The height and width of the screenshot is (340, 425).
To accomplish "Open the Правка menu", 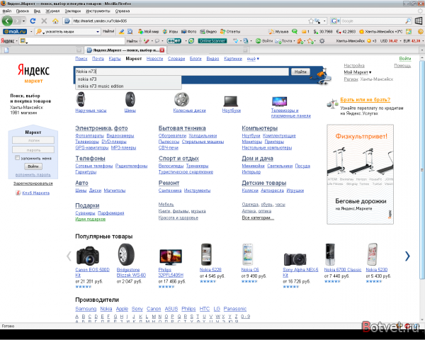I will pyautogui.click(x=23, y=11).
